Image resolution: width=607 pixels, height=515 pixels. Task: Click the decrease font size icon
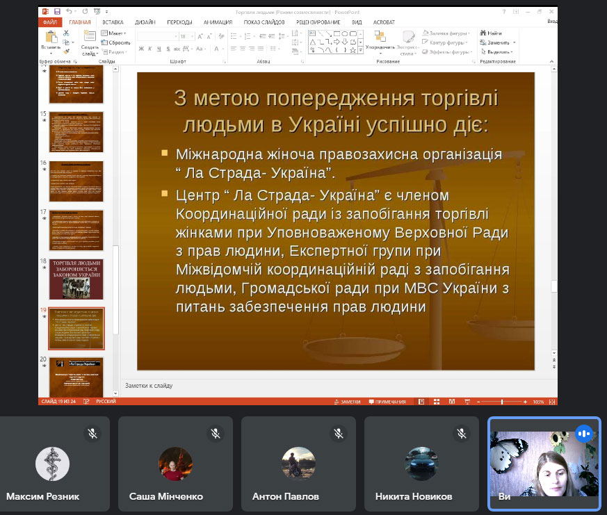tap(209, 36)
